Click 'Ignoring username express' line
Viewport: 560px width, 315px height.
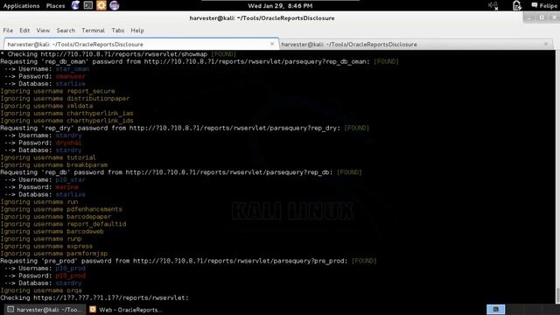click(46, 246)
